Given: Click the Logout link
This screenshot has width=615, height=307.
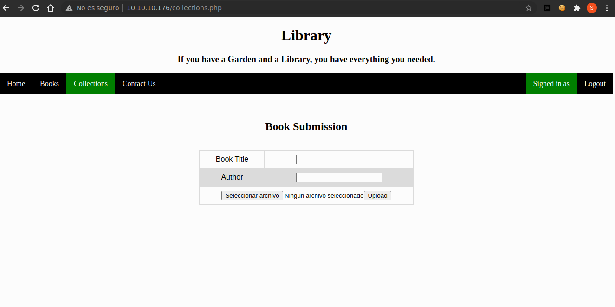Looking at the screenshot, I should click(595, 84).
